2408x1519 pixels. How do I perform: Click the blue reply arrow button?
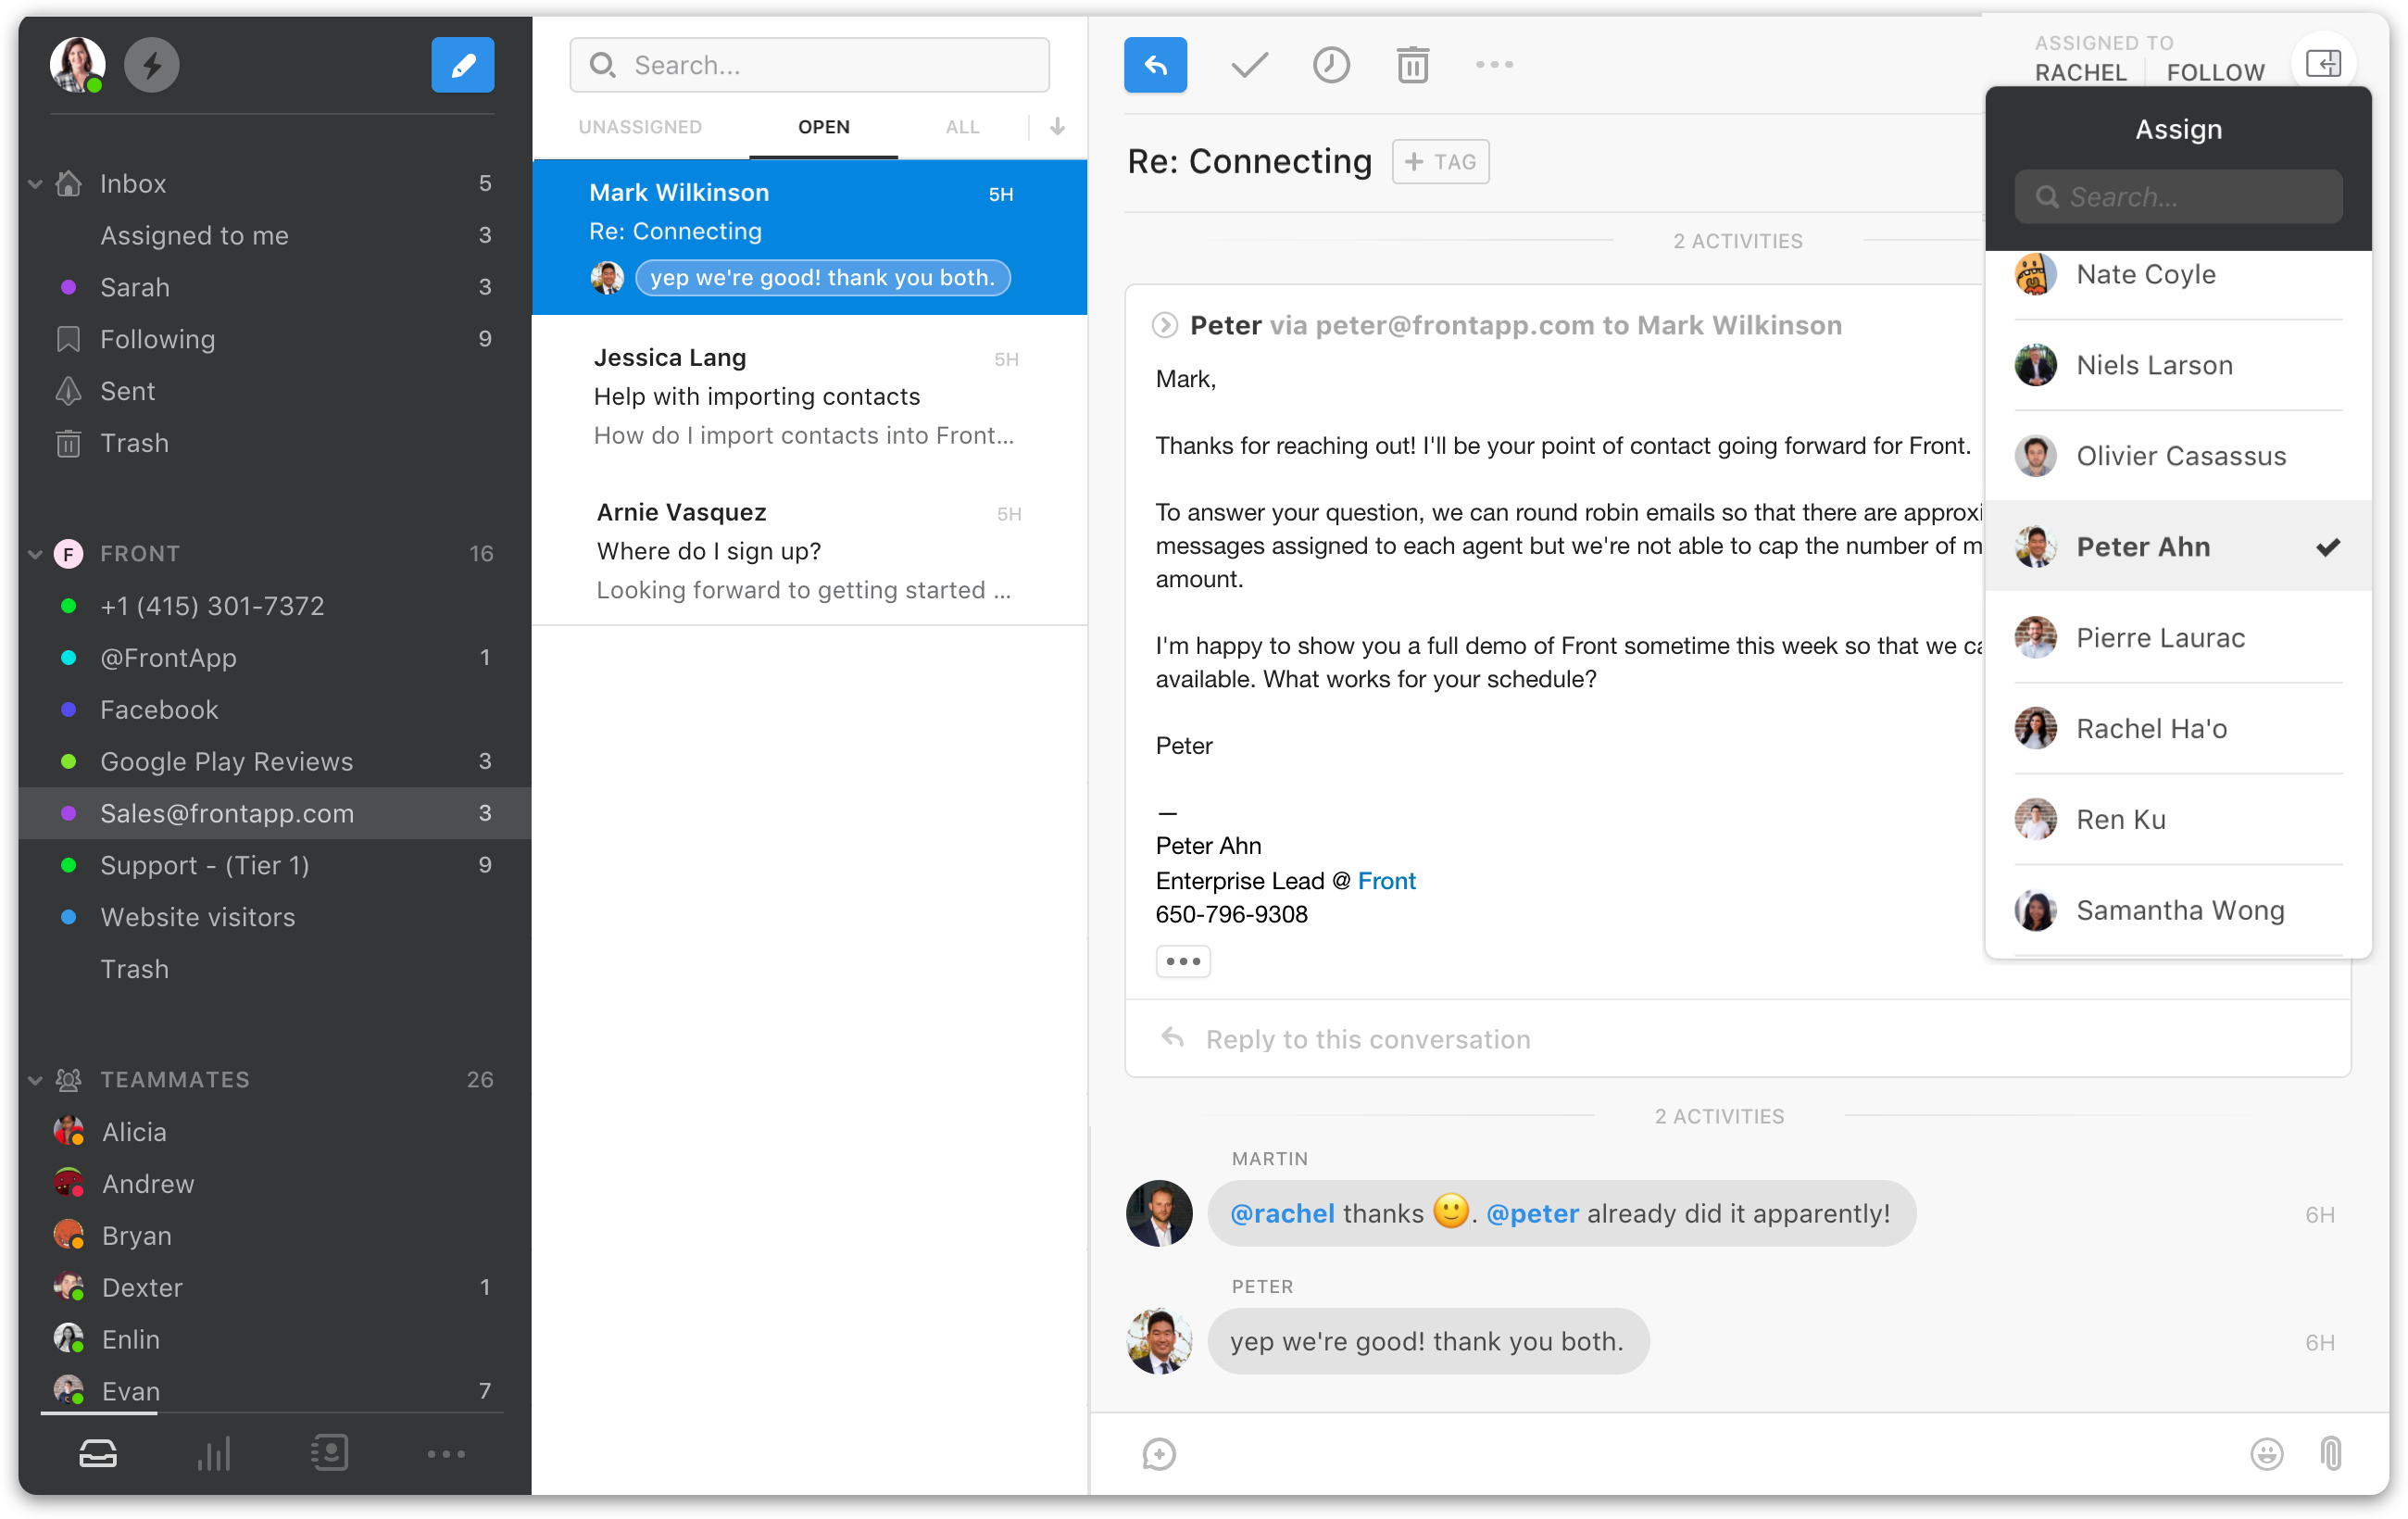pos(1155,66)
